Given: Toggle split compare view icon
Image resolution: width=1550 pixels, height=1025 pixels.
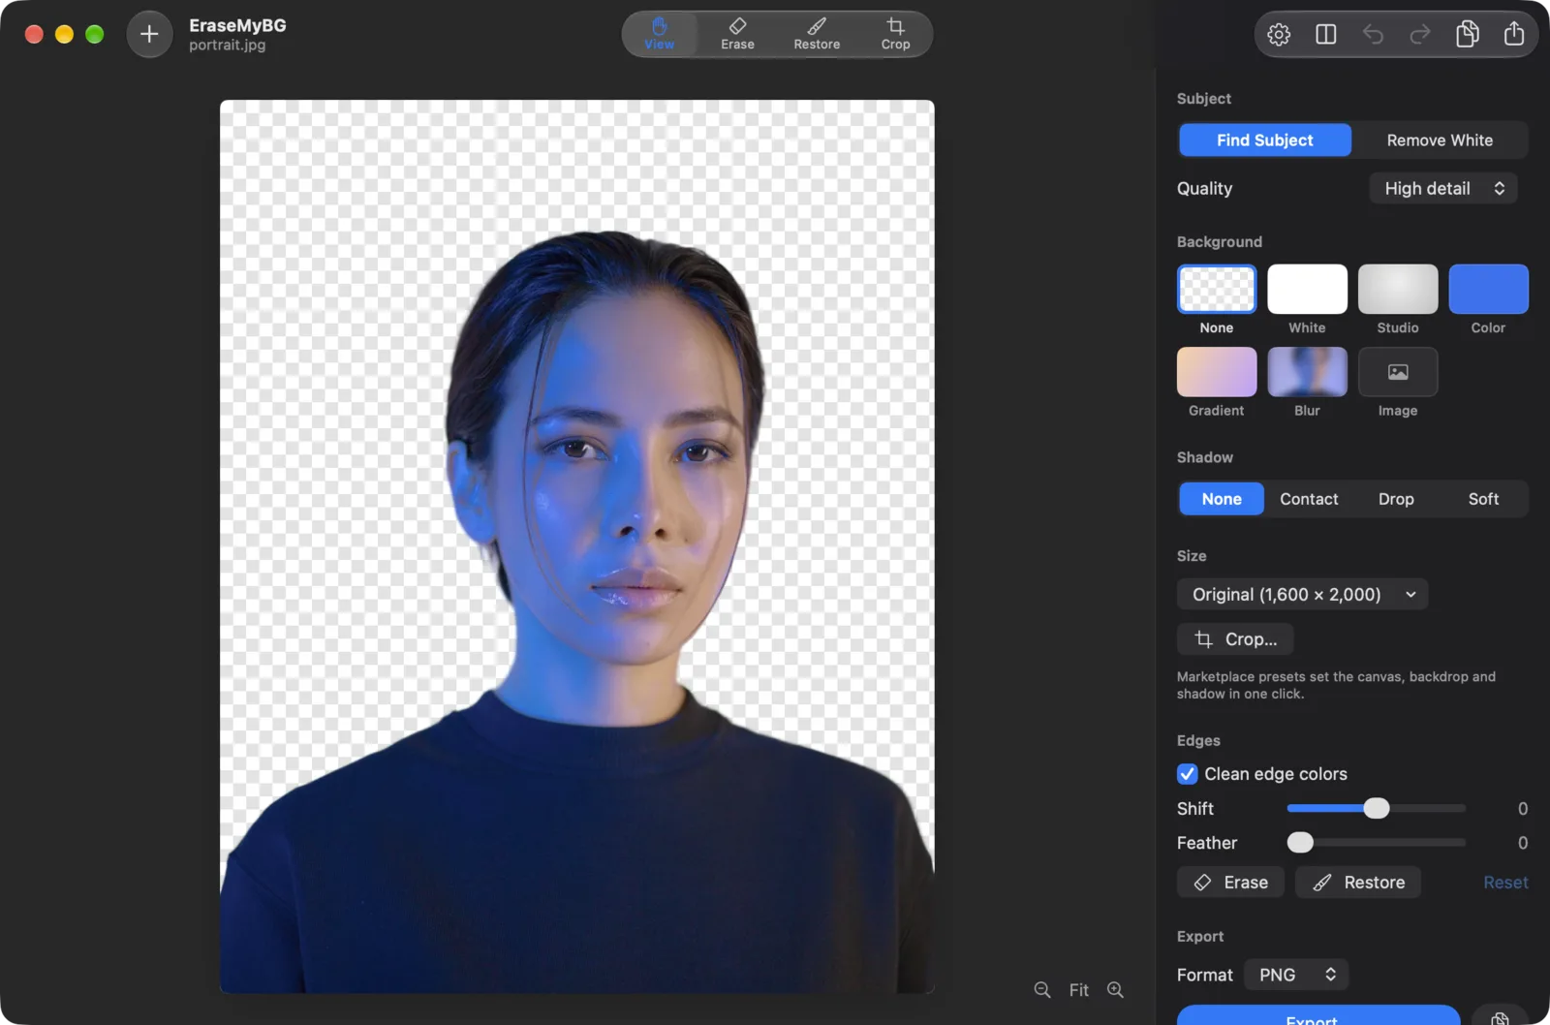Looking at the screenshot, I should click(1326, 35).
